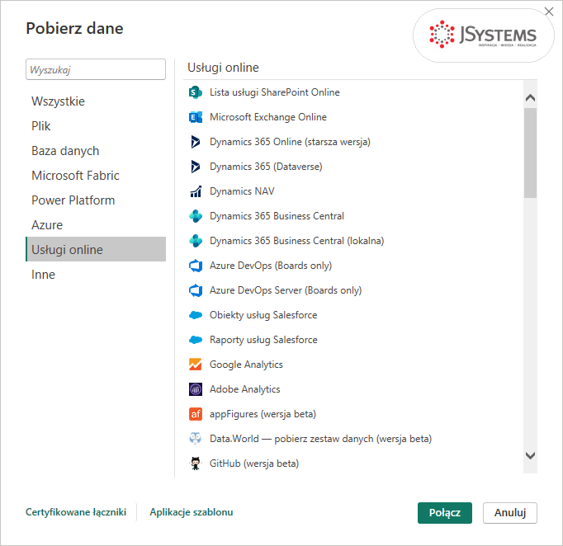Viewport: 563px width, 546px height.
Task: Click the scroll down arrow in list
Action: pos(530,455)
